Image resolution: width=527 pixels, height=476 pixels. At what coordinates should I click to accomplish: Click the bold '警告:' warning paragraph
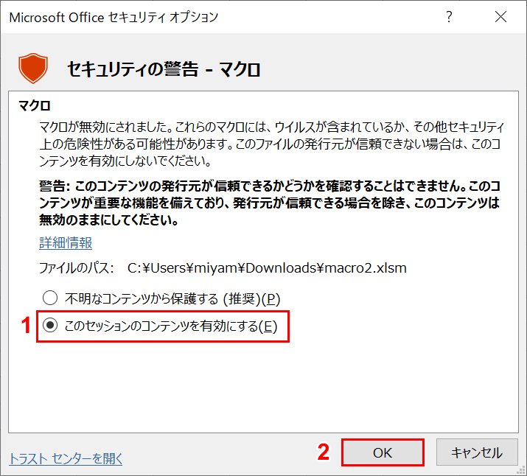pyautogui.click(x=270, y=203)
